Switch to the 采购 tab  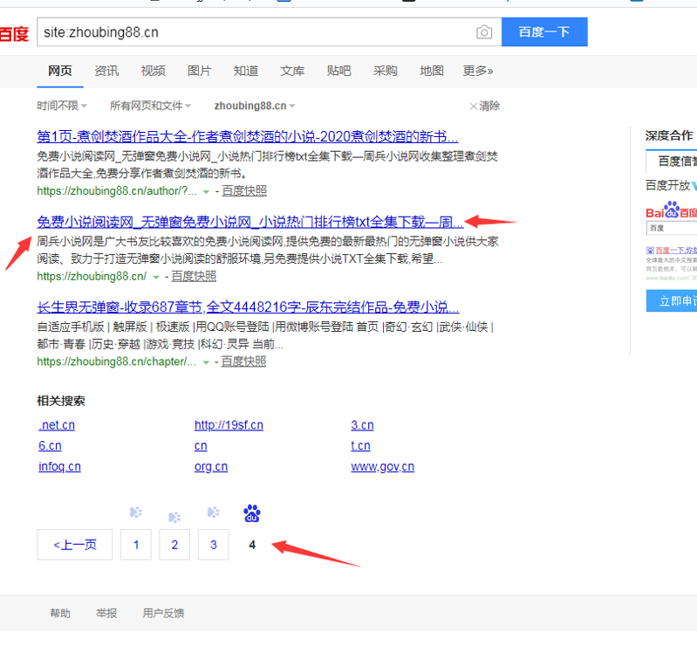pos(386,71)
